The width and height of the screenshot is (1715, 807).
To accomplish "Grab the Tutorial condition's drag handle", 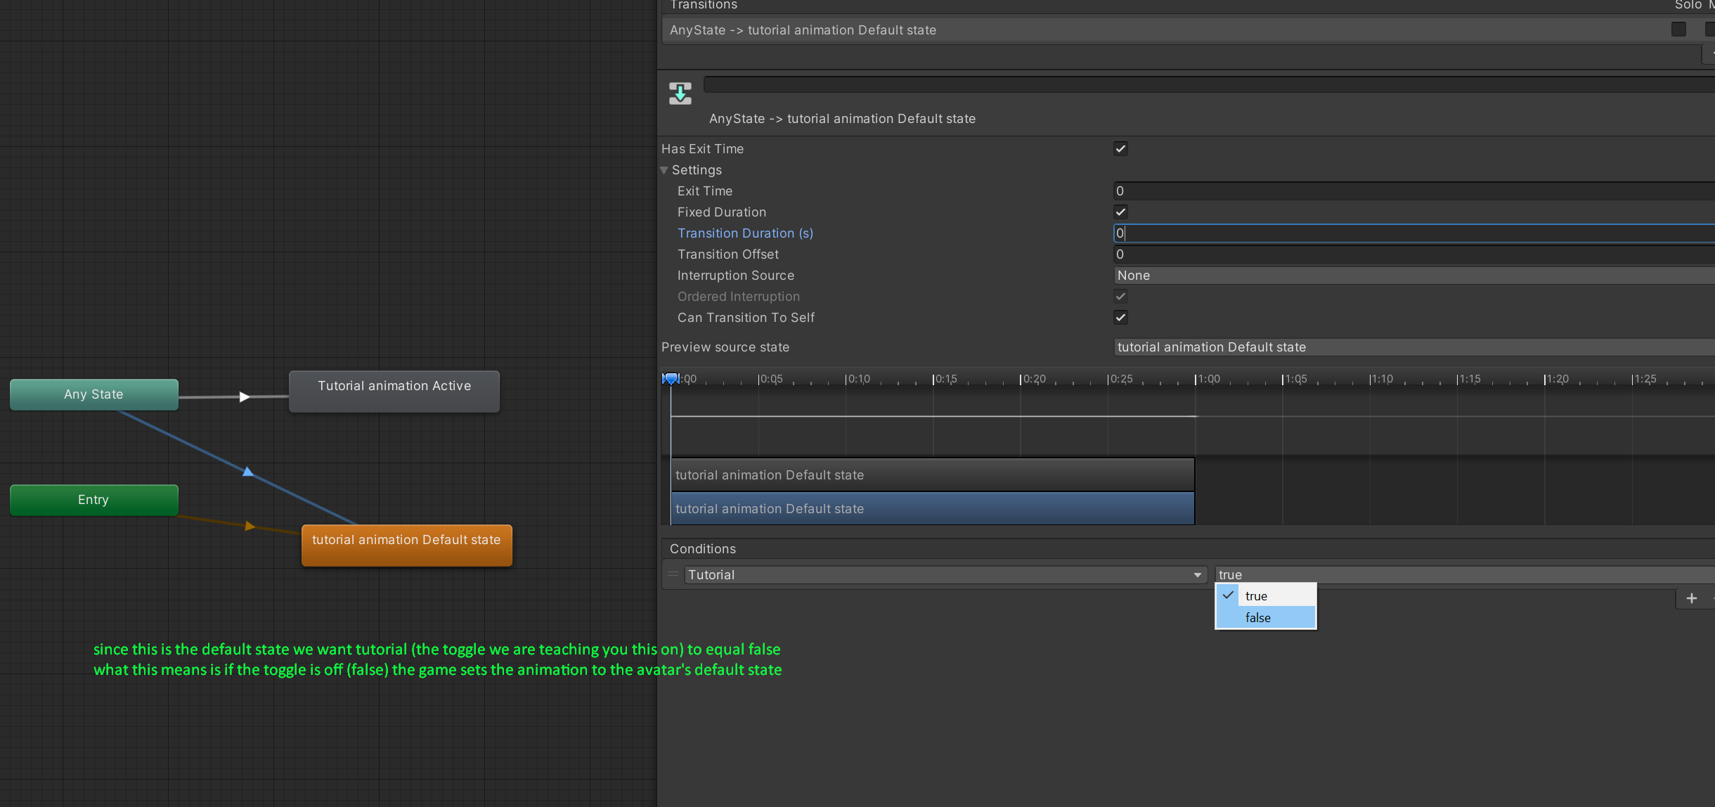I will point(673,574).
